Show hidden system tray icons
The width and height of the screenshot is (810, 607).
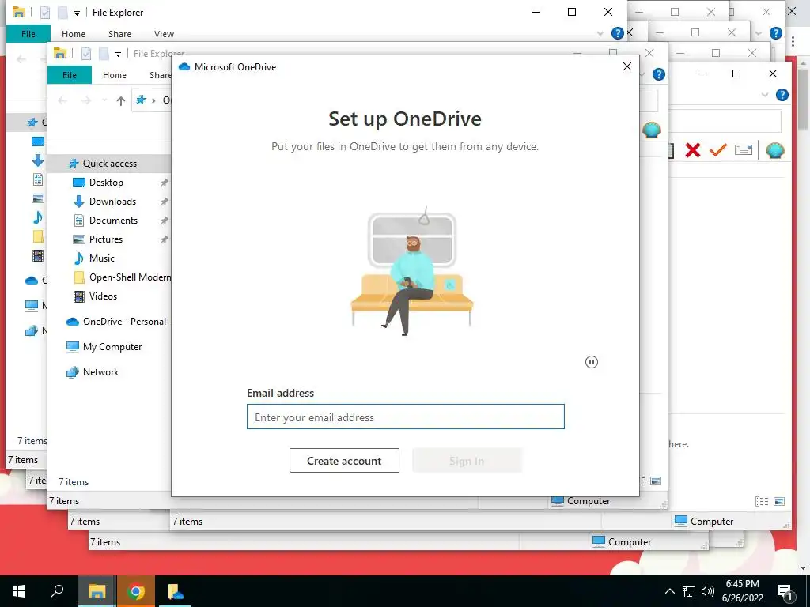(669, 591)
